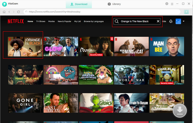Click the FlixiCam logo icon
193x123 pixels.
point(4,4)
